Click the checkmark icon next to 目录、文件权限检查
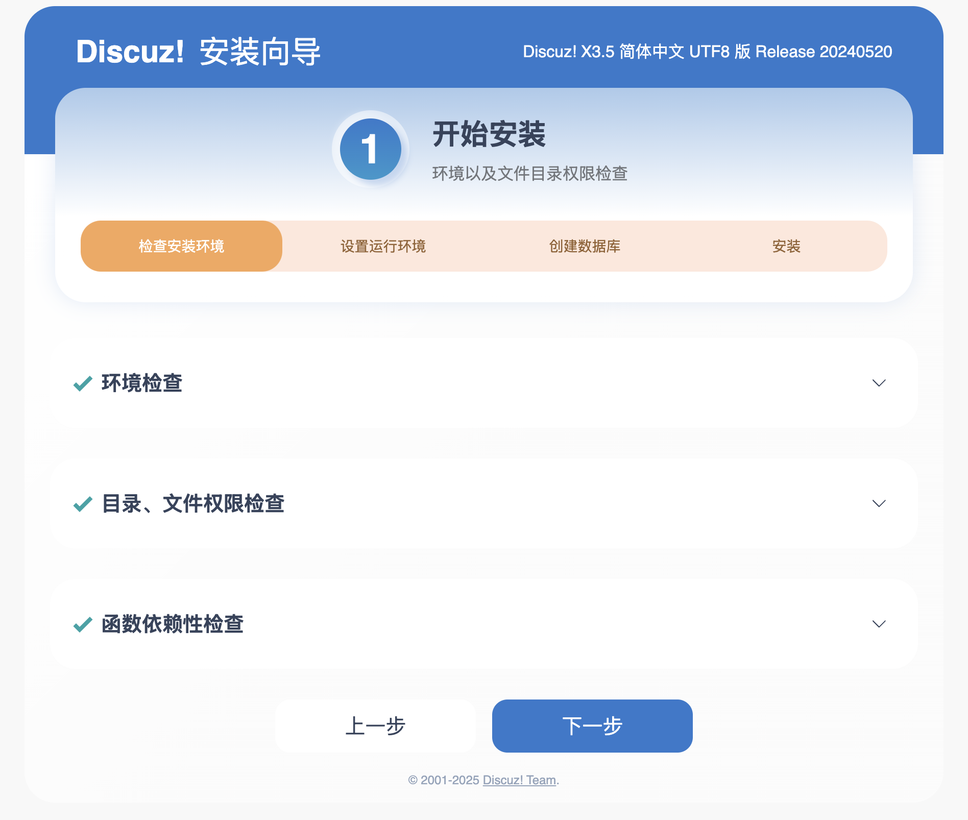Viewport: 968px width, 820px height. pyautogui.click(x=83, y=504)
